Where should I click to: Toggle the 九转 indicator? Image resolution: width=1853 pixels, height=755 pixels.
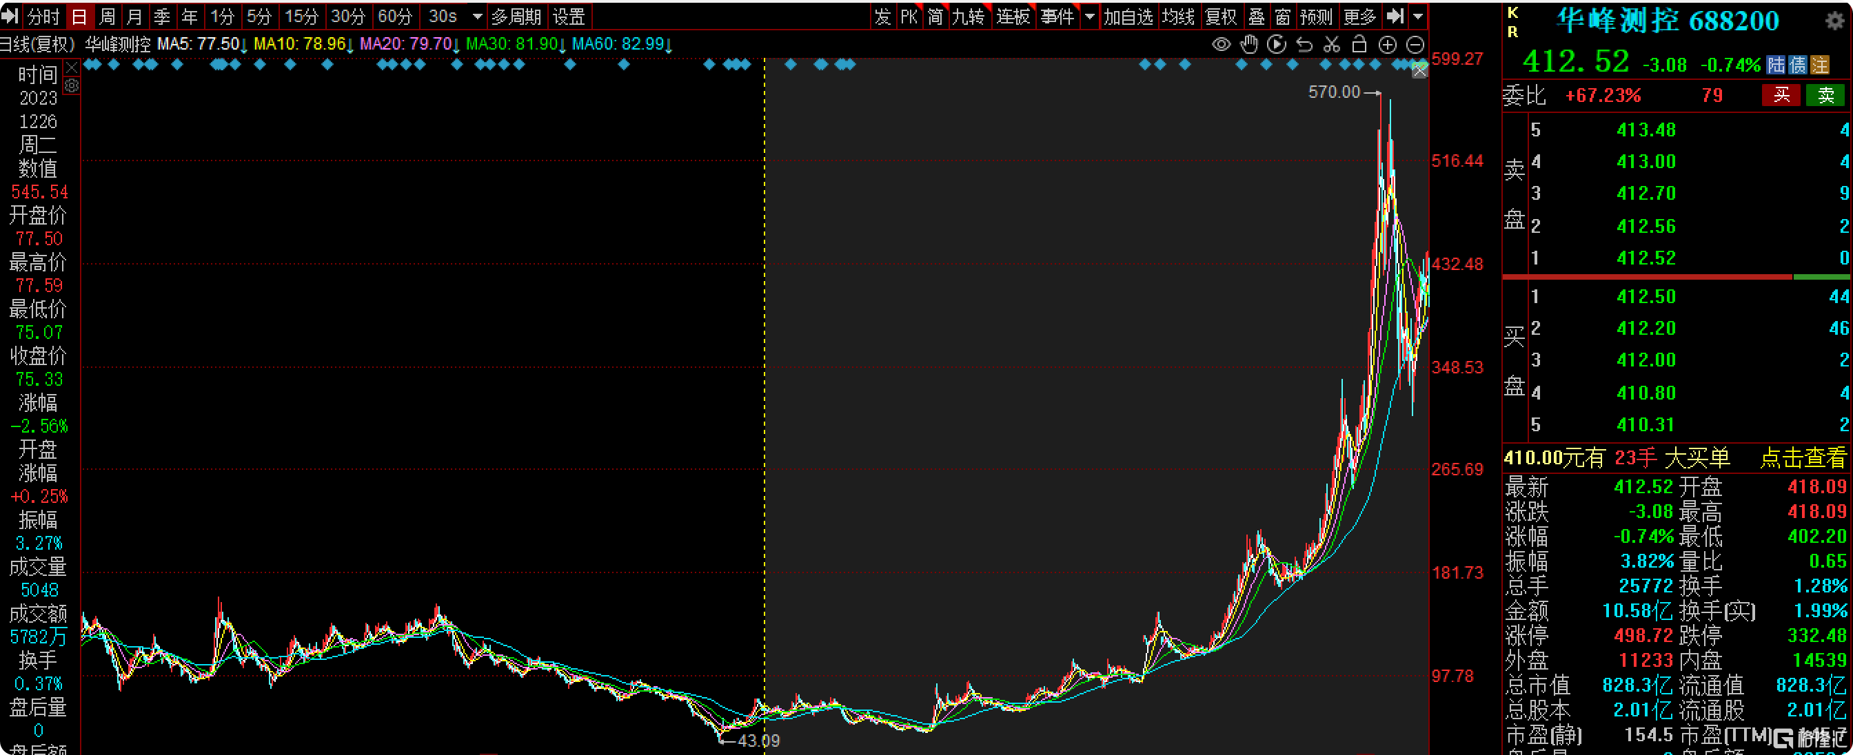[x=969, y=16]
